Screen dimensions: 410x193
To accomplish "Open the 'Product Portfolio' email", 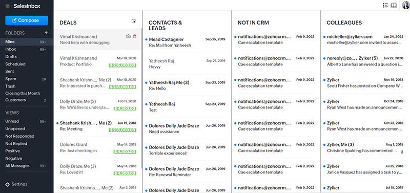I will coord(97,61).
